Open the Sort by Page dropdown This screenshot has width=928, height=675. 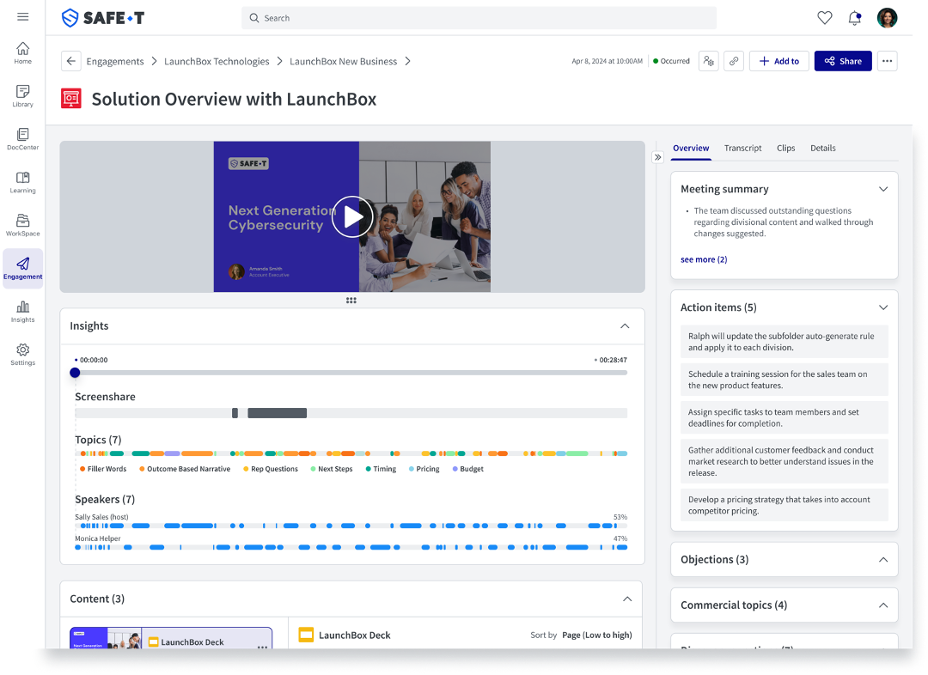click(x=596, y=635)
